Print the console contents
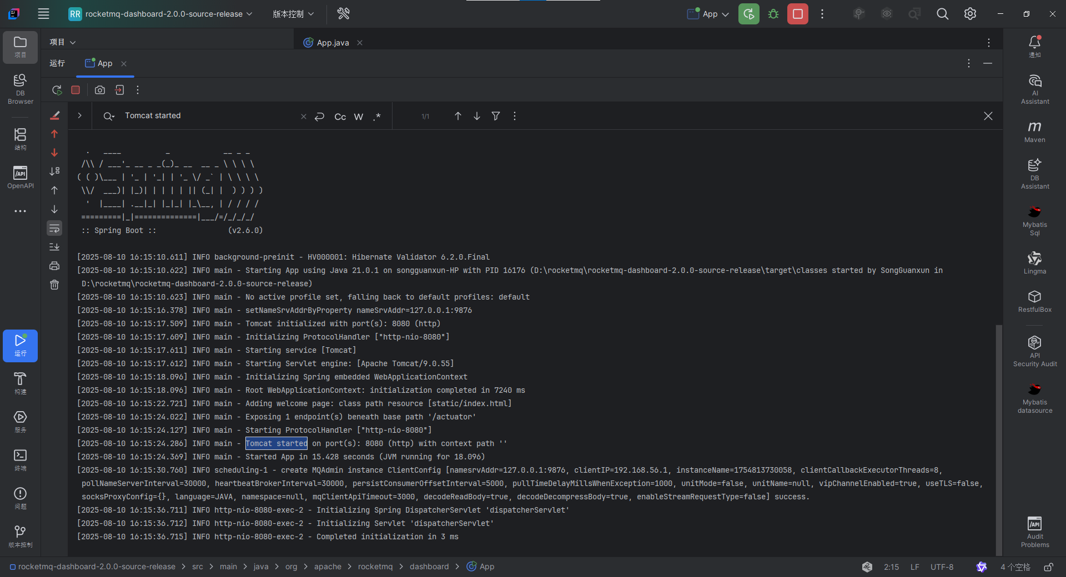This screenshot has width=1066, height=577. point(54,266)
